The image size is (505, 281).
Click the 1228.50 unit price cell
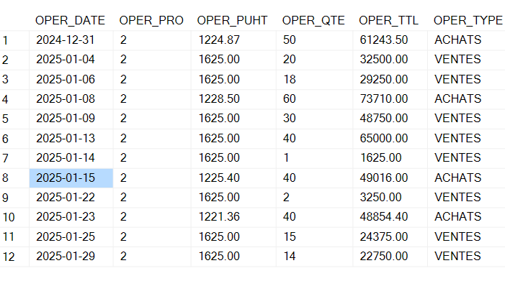[x=233, y=99]
